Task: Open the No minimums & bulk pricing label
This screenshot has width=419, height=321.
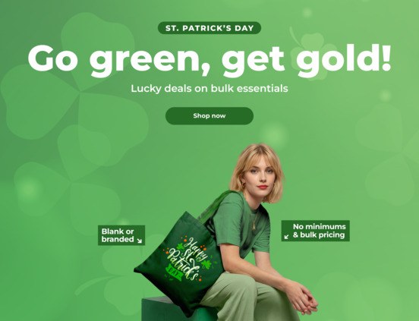Action: pyautogui.click(x=315, y=231)
